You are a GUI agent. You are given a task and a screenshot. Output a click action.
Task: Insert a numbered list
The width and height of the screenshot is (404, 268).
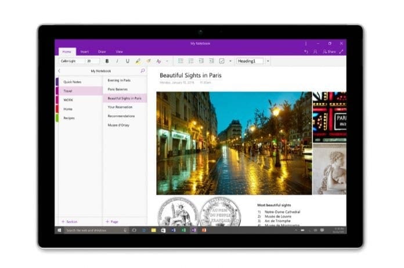191,61
